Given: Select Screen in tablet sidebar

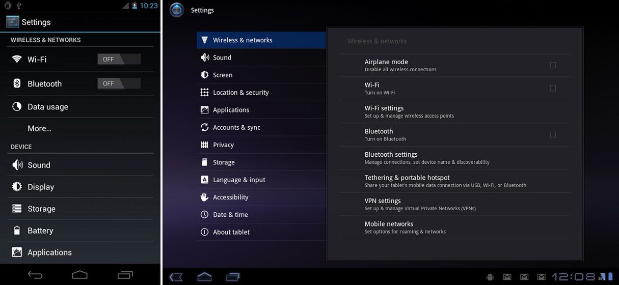Looking at the screenshot, I should click(261, 75).
